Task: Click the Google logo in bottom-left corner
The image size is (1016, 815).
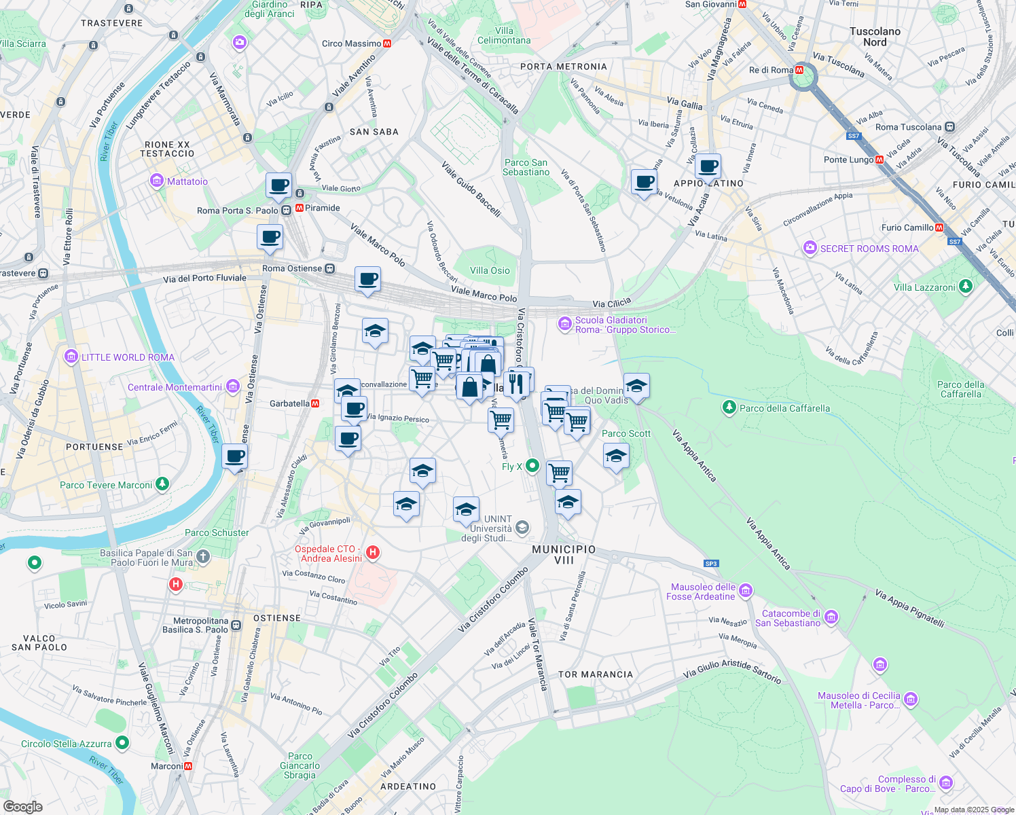Action: pyautogui.click(x=22, y=805)
